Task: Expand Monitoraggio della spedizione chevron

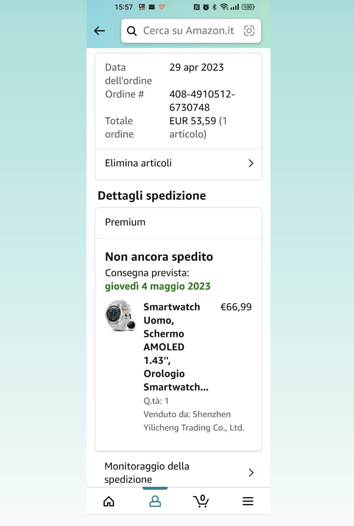Action: point(251,473)
